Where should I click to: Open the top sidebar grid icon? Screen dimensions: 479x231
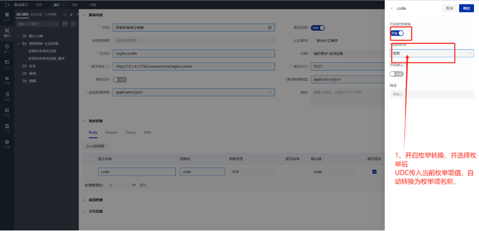[7, 15]
